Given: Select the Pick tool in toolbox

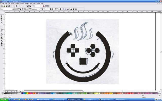Looking at the screenshot, I should (2, 16).
